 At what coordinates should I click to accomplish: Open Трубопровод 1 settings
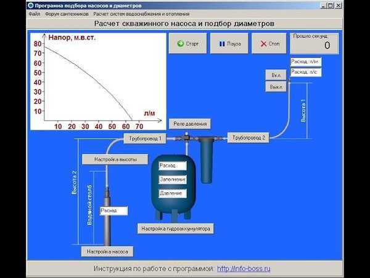[x=145, y=138]
